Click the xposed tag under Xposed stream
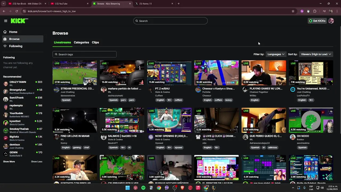 (x=178, y=147)
